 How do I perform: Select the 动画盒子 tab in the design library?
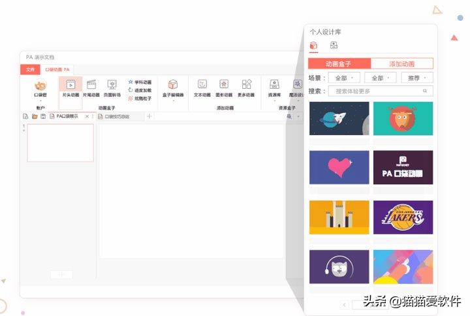click(339, 64)
